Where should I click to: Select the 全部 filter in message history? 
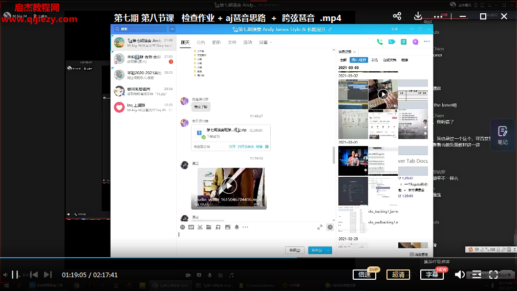pyautogui.click(x=343, y=60)
